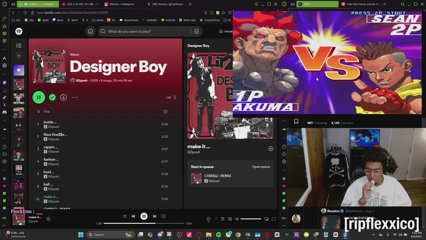Mute Spotify volume speaker icon

[x=237, y=219]
